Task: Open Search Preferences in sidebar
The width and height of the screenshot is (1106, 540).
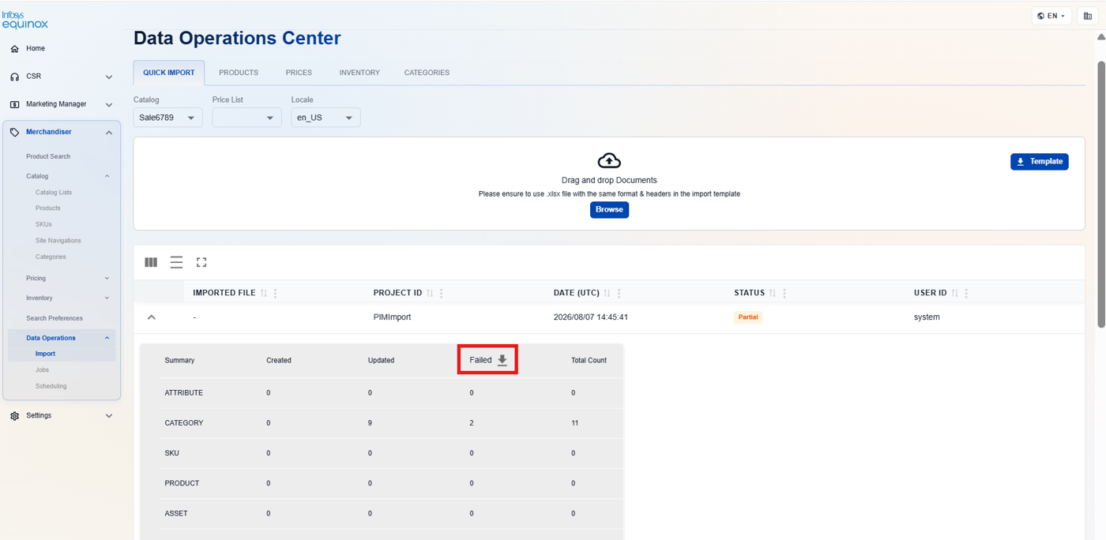Action: pyautogui.click(x=55, y=318)
